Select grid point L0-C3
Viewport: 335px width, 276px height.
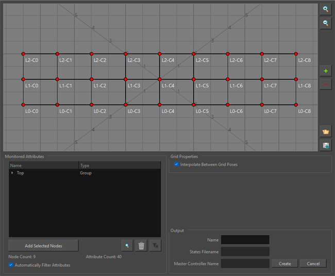(126, 105)
